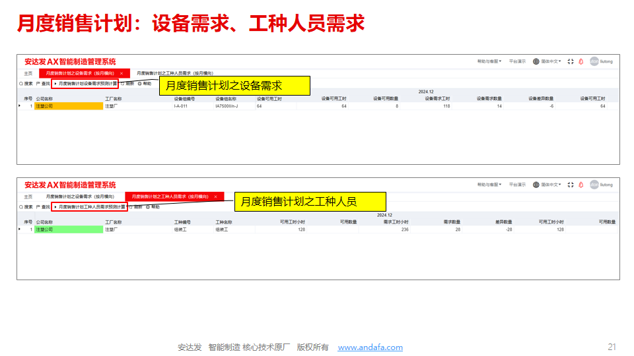Screen dimensions: 634x356
Task: Open 简体中文 language dropdown in the top panel
Action: [551, 61]
